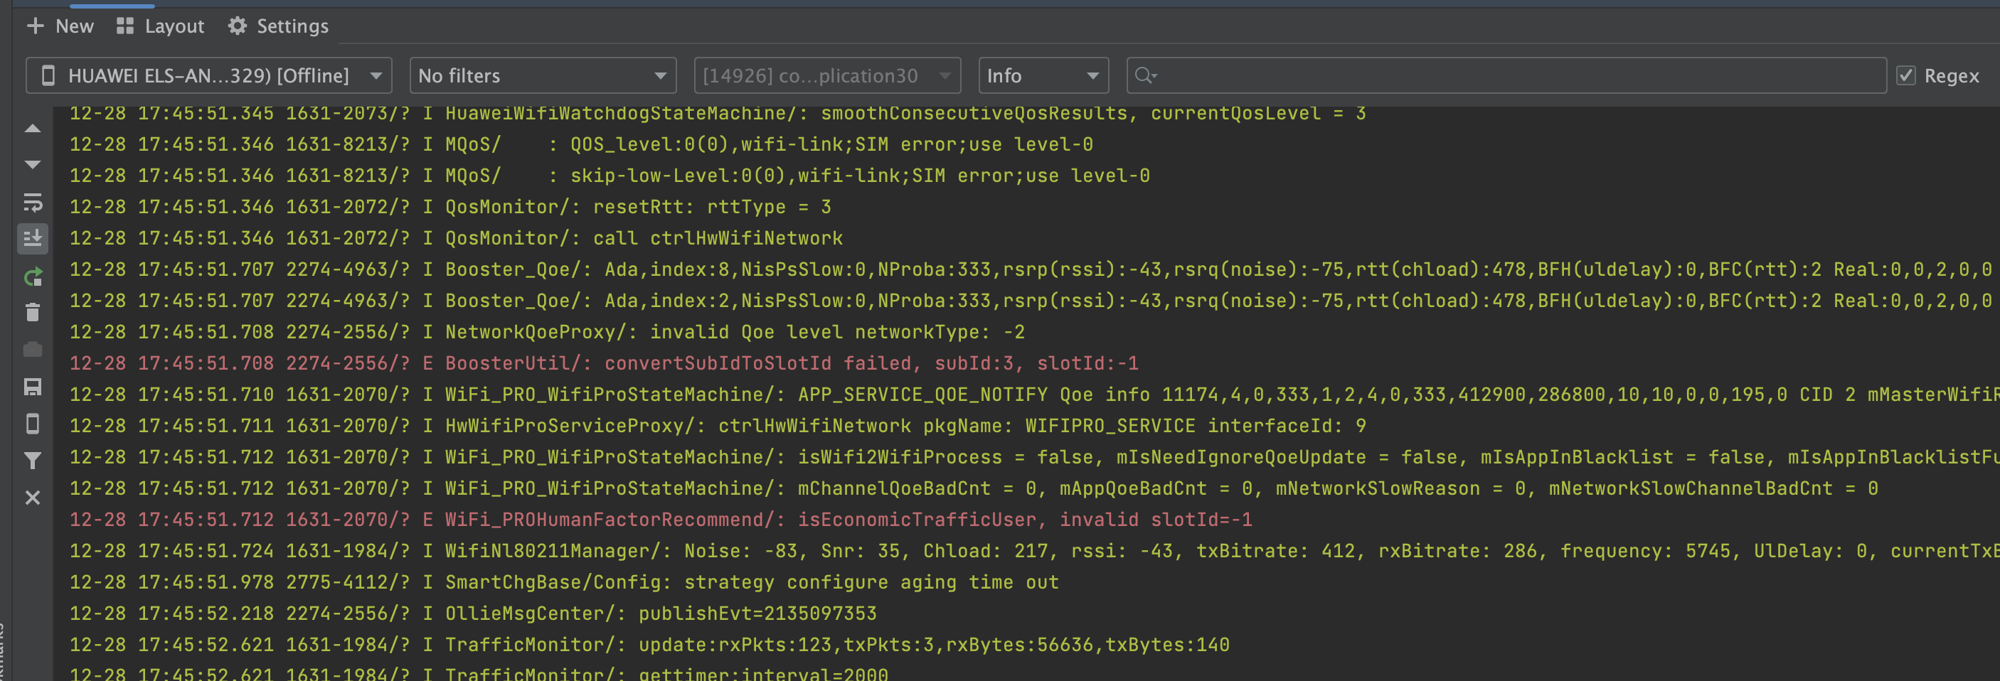Toggle the Regex checkbox
This screenshot has height=681, width=2000.
[1906, 76]
